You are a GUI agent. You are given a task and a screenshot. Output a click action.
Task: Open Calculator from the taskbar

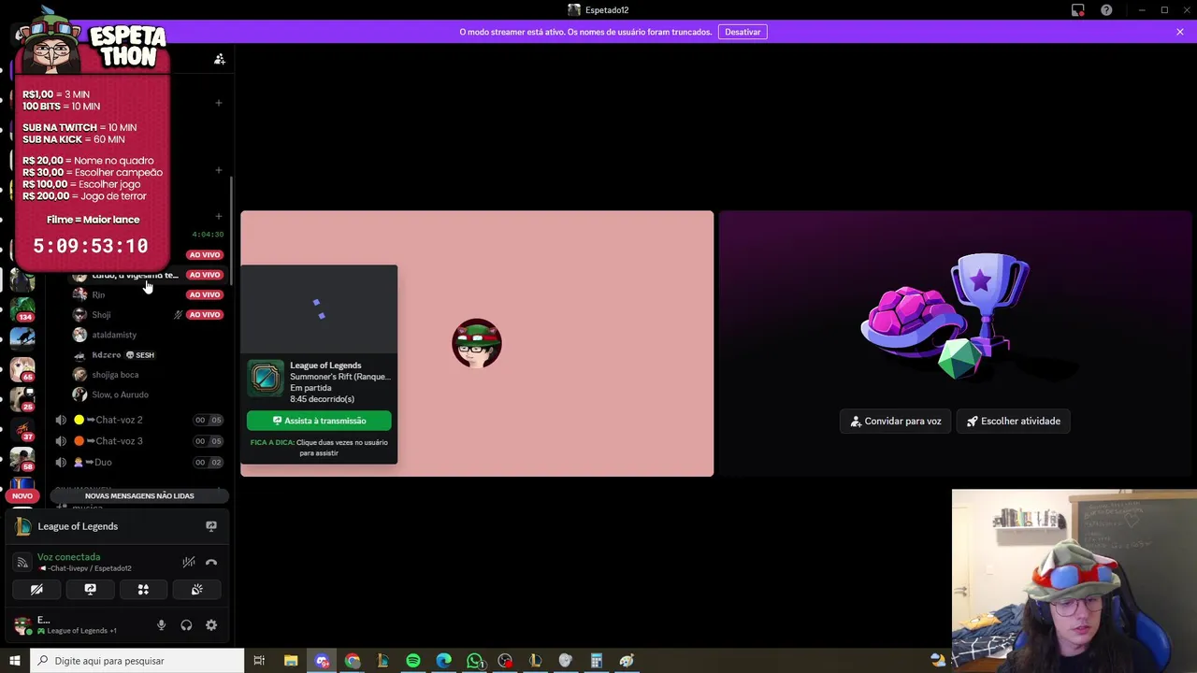(x=596, y=661)
